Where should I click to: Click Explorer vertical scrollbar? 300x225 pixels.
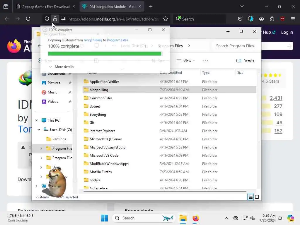(x=259, y=108)
